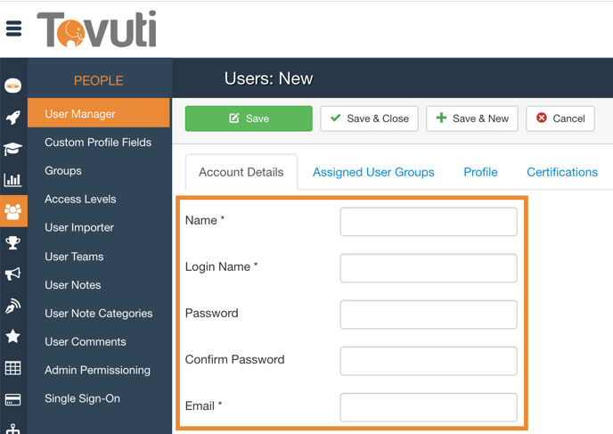Open the graduation cap learning section
Image resolution: width=613 pixels, height=434 pixels.
13,149
